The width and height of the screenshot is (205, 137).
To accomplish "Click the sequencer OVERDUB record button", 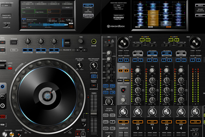I will click(x=78, y=134).
